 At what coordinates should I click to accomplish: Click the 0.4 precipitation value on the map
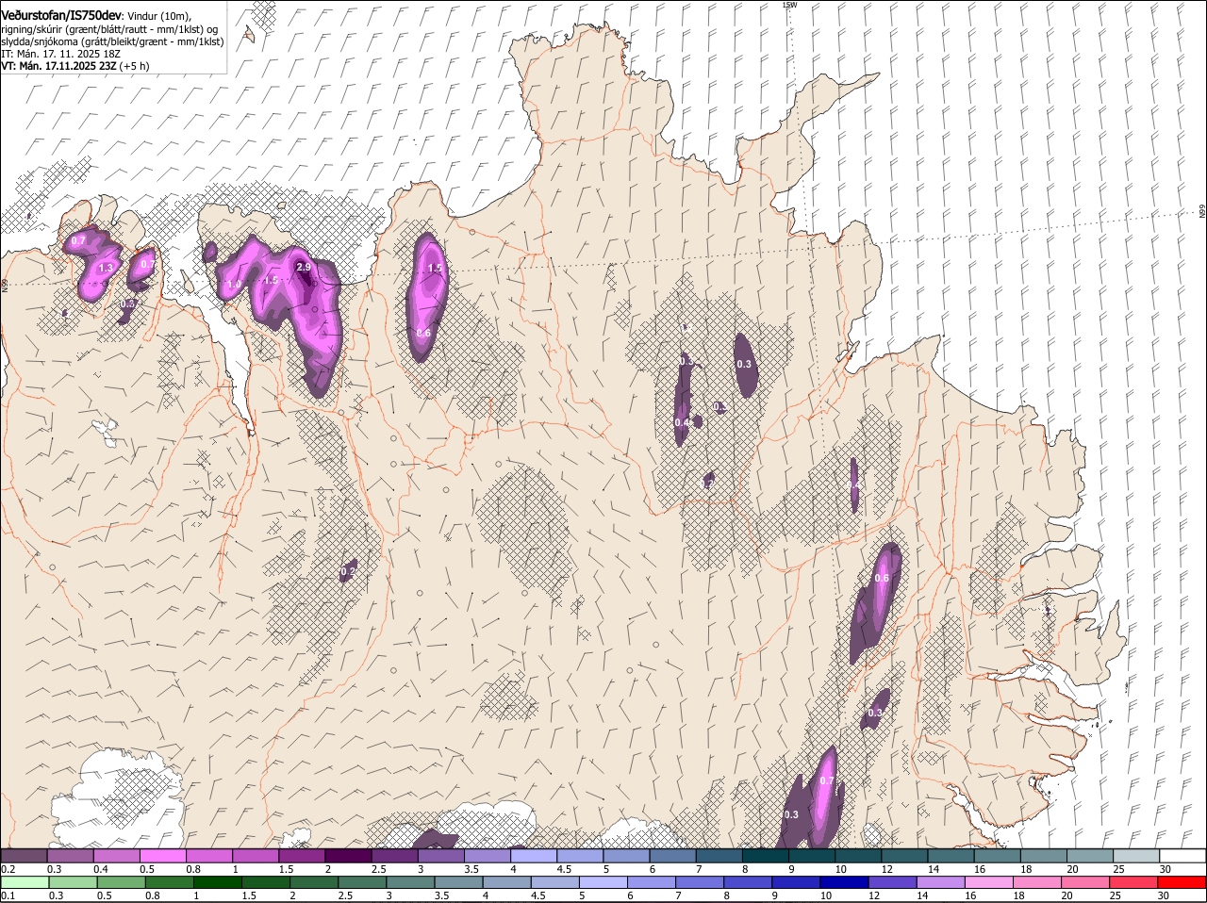pyautogui.click(x=682, y=423)
